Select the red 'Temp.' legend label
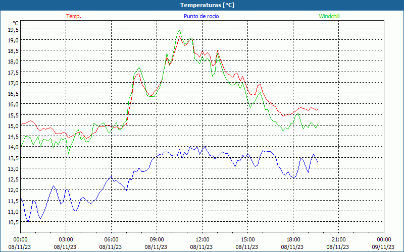 click(74, 16)
